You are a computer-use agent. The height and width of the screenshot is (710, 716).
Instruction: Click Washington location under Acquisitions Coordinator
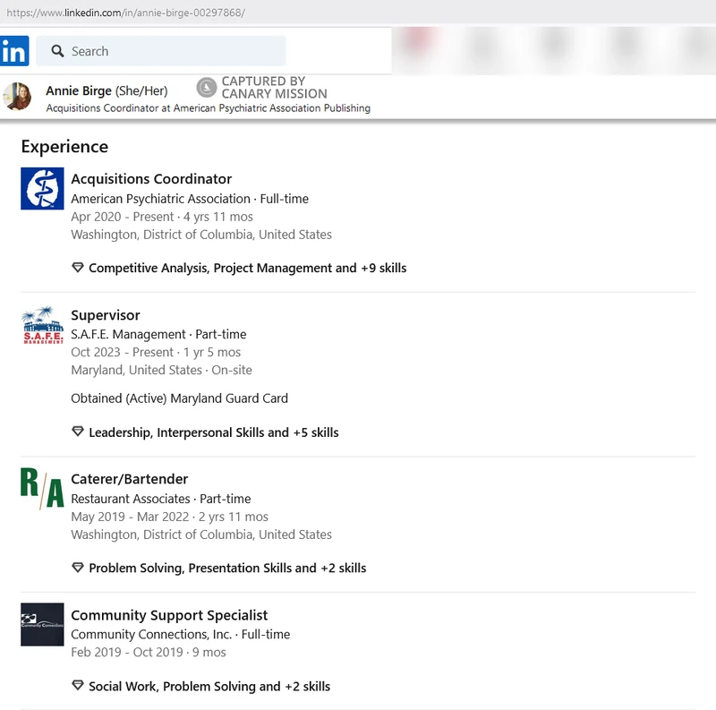click(201, 235)
